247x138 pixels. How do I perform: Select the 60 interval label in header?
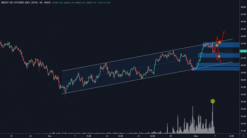pyautogui.click(x=41, y=3)
